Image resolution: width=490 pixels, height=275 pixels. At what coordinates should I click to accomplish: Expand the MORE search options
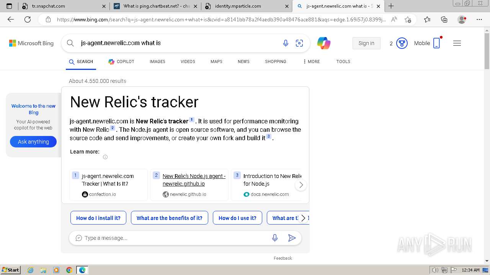tap(311, 61)
